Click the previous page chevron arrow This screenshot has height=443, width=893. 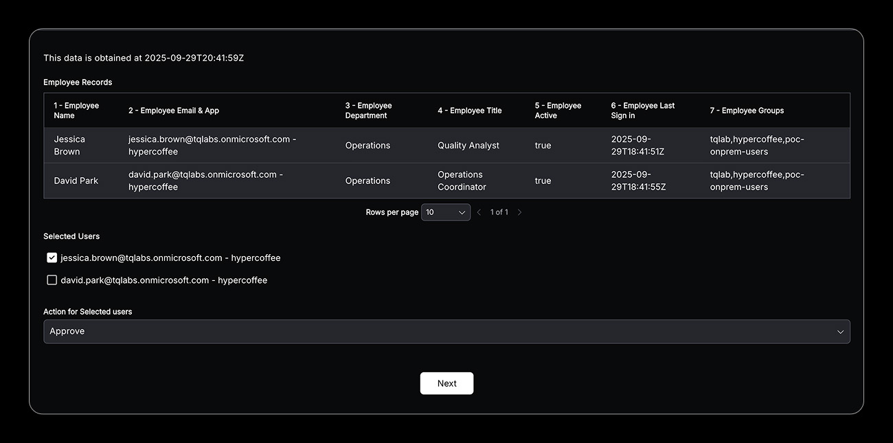click(x=479, y=212)
